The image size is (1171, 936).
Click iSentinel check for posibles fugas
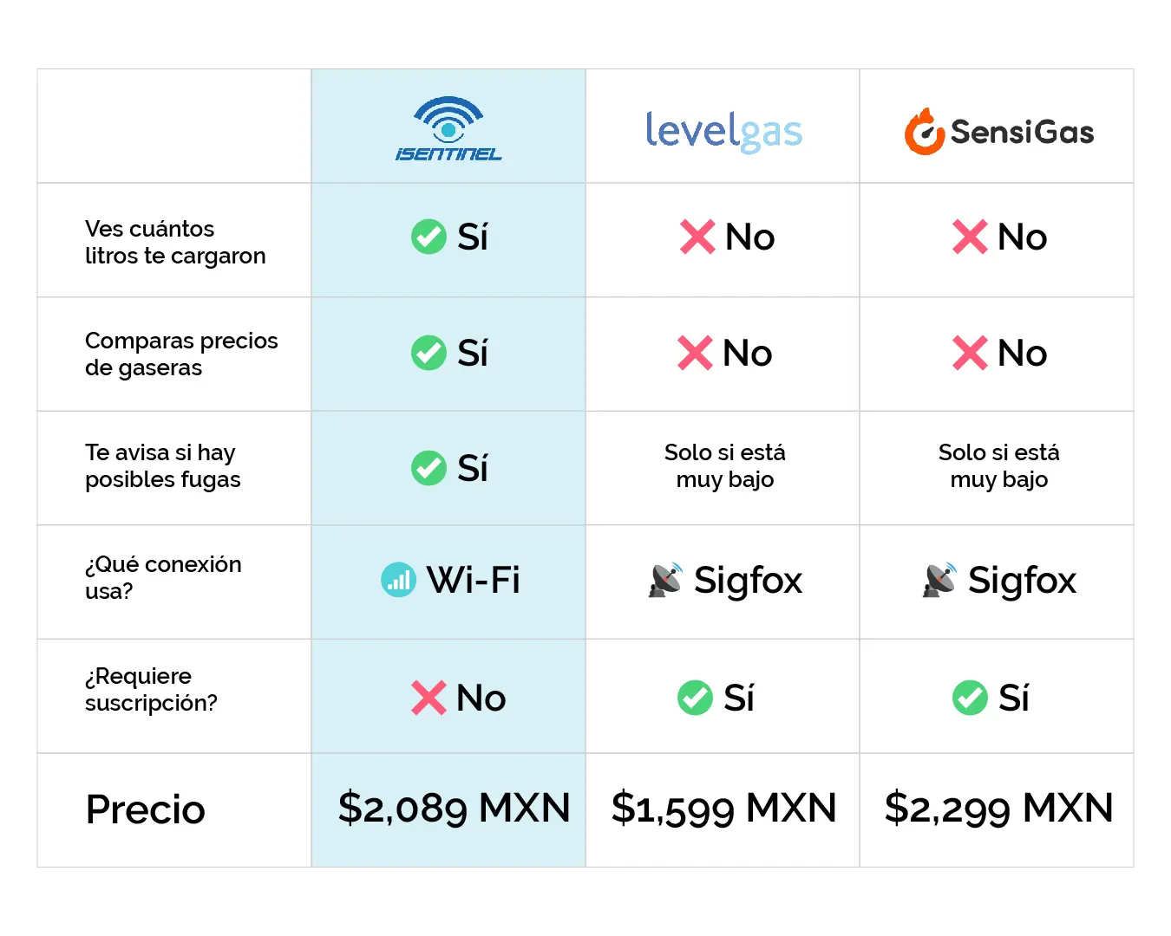coord(428,468)
